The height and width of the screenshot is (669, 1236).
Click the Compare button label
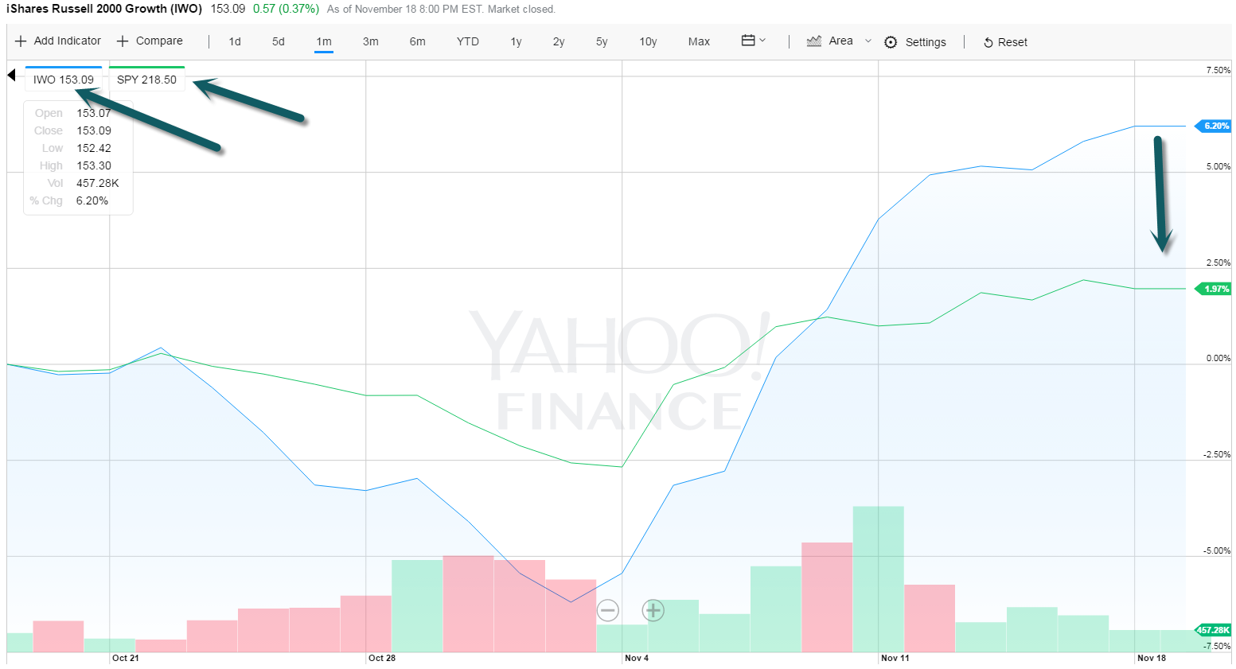(x=159, y=41)
